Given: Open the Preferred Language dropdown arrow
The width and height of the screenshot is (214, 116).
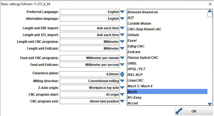Looking at the screenshot, I should 122,12.
